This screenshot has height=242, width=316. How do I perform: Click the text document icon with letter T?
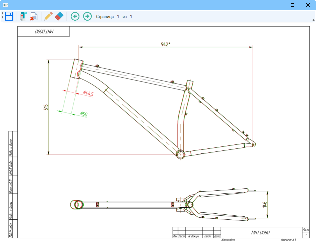coord(23,16)
